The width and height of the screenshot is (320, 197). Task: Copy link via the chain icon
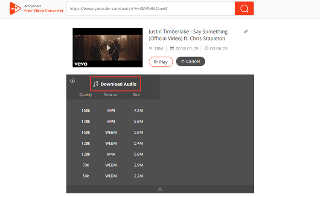(246, 31)
